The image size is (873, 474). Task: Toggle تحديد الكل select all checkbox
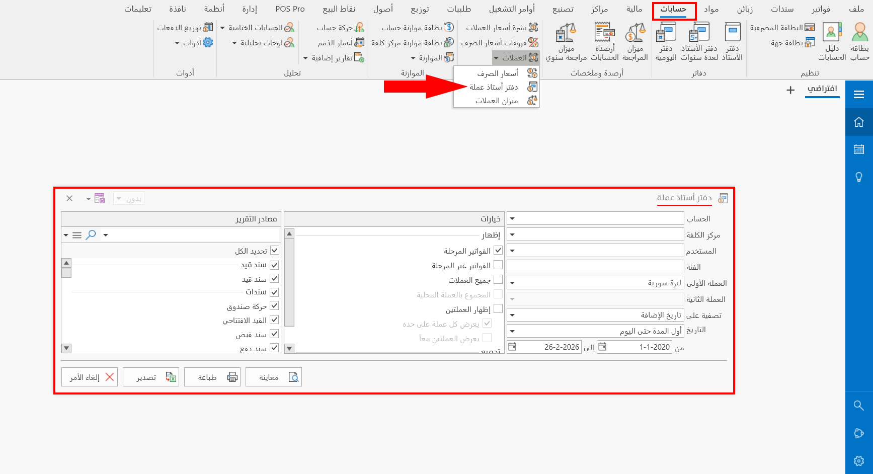point(274,250)
